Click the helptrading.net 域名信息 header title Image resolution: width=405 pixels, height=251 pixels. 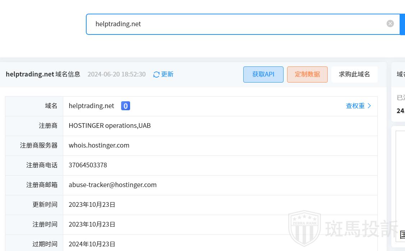tap(43, 74)
